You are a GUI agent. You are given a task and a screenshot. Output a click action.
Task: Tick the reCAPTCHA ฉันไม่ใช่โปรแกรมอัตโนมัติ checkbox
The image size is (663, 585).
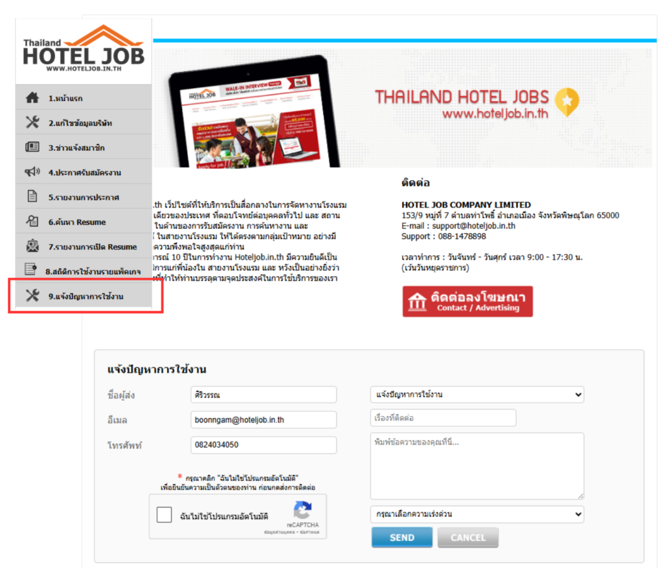[x=164, y=515]
